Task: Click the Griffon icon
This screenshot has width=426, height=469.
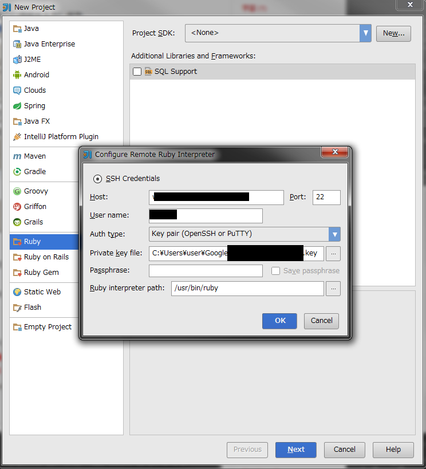Action: pyautogui.click(x=17, y=207)
